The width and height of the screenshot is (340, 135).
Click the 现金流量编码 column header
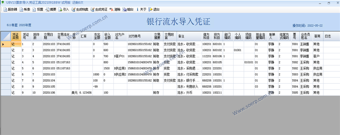[x=261, y=36]
